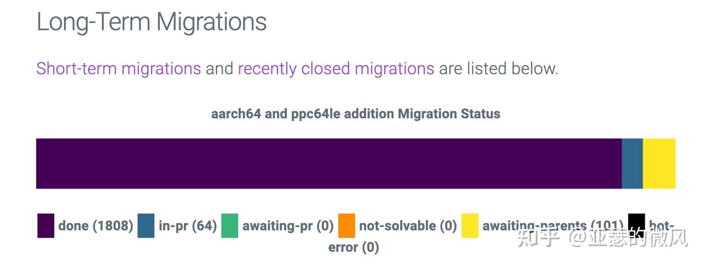This screenshot has height=266, width=706.
Task: Open the recently closed migrations link
Action: coord(336,68)
